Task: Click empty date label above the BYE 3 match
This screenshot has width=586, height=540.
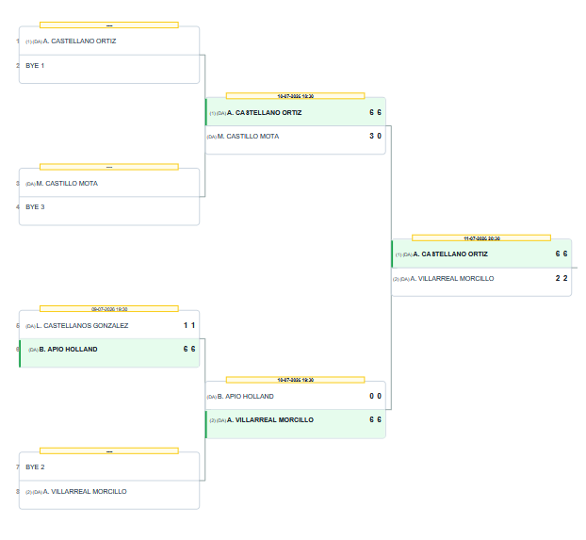Action: coord(109,167)
